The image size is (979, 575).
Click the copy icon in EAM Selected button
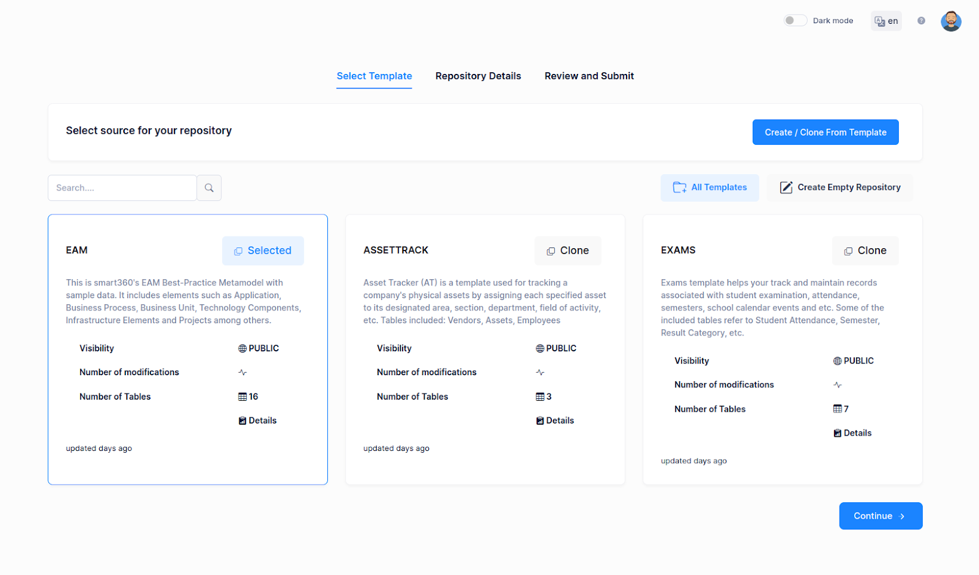click(238, 251)
